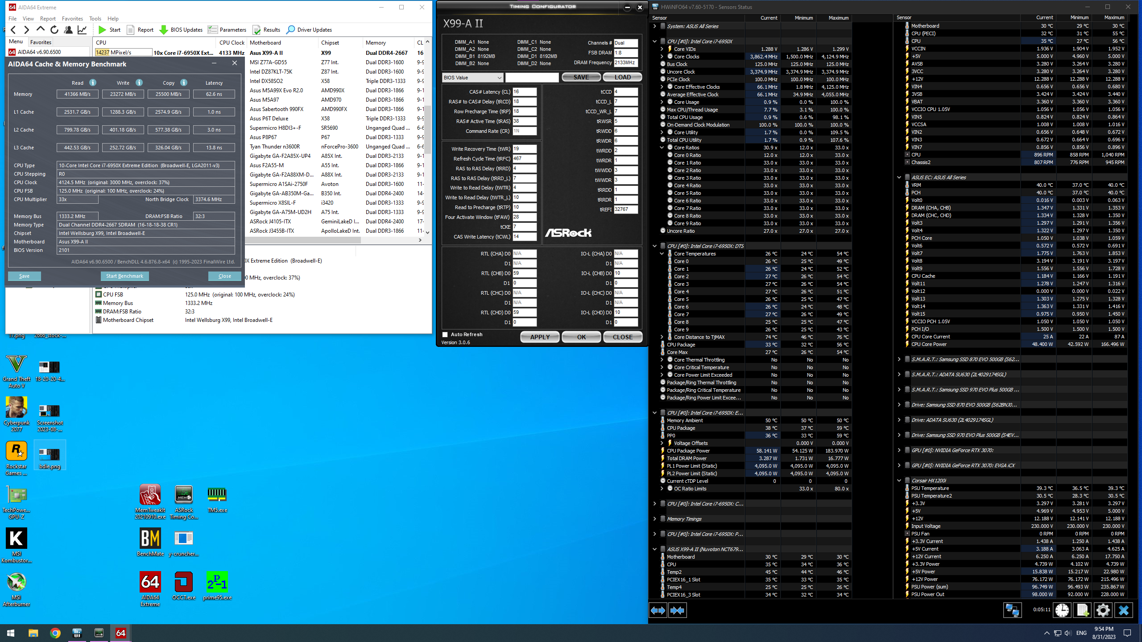
Task: Expand GPU NVIDIA GeForce RTX 3070 group
Action: [899, 450]
